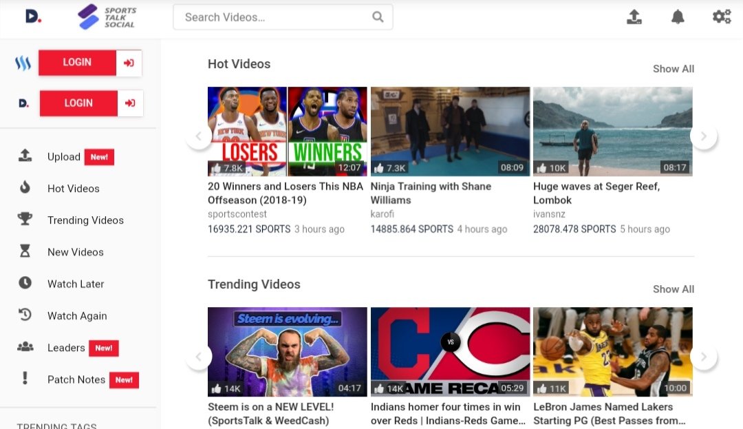
Task: Click thumbs-up 14K on Indians-Reds video
Action: (x=389, y=388)
